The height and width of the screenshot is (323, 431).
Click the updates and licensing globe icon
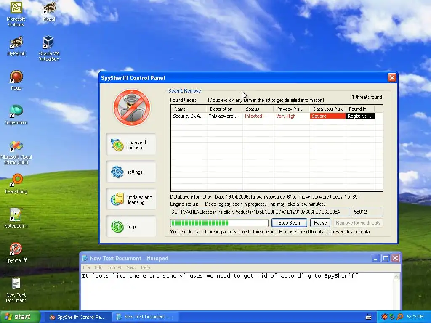click(x=117, y=199)
